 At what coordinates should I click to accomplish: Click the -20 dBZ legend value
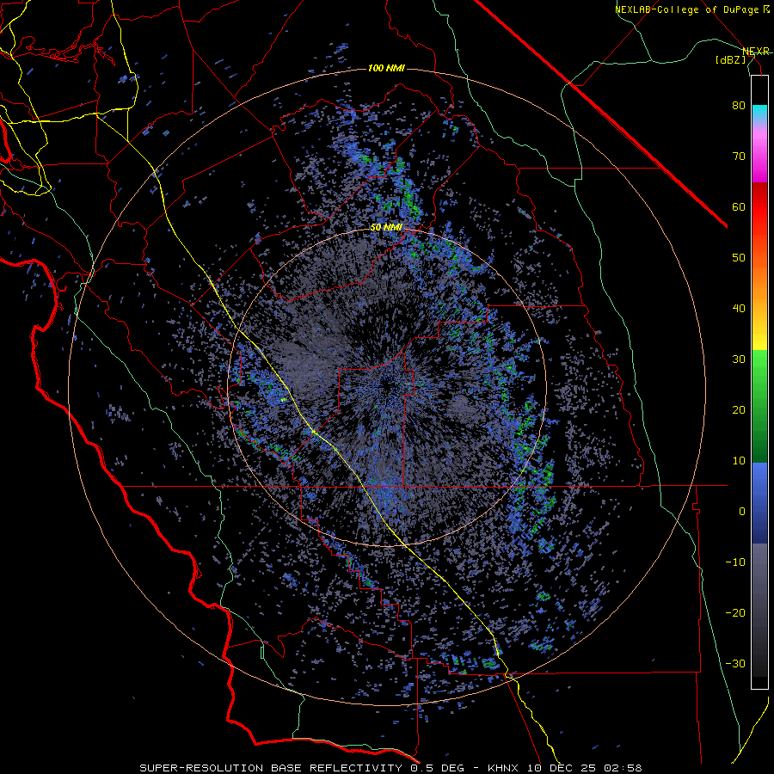point(735,613)
